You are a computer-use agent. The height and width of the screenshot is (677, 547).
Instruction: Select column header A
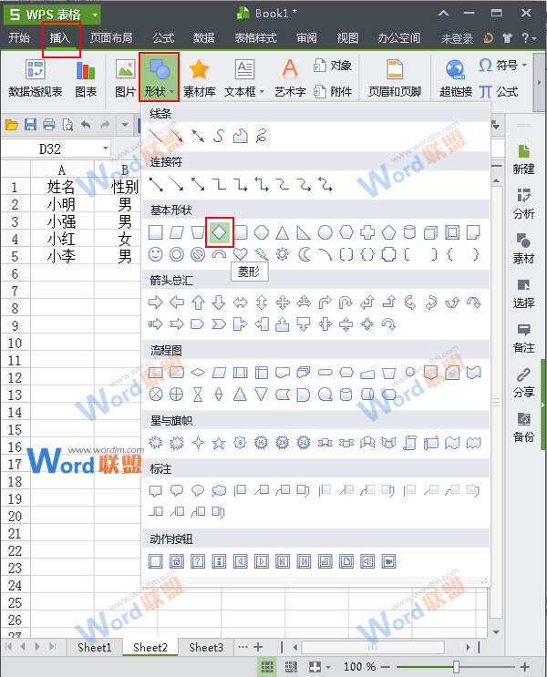[62, 169]
